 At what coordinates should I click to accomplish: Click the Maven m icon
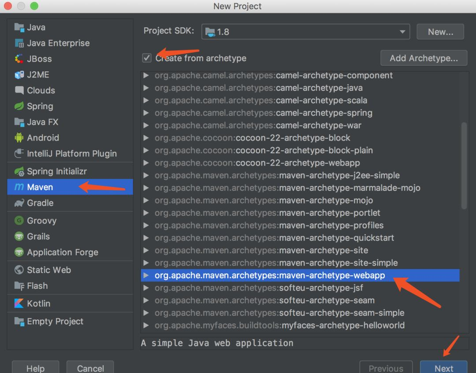pos(19,187)
